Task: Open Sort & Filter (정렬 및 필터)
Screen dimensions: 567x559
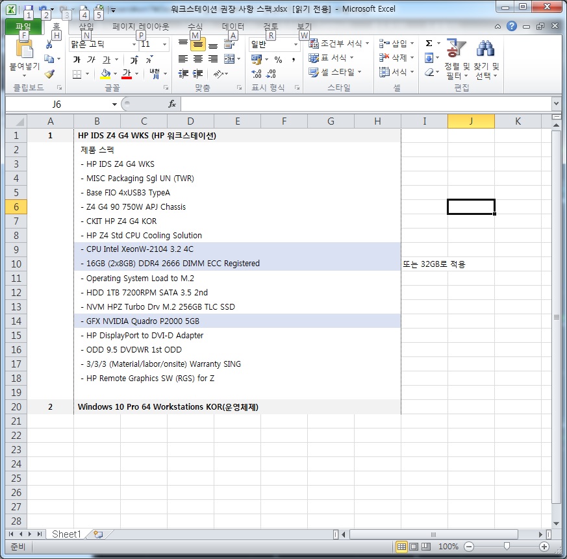Action: [456, 59]
